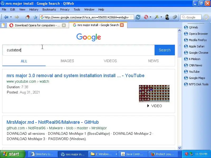The image size is (211, 158).
Task: Click the globe icon next to Opera Browser
Action: click(186, 34)
